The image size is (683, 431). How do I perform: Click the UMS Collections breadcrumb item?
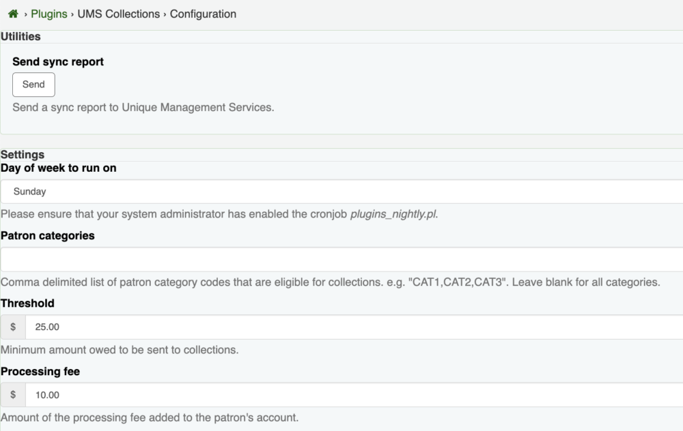point(119,14)
